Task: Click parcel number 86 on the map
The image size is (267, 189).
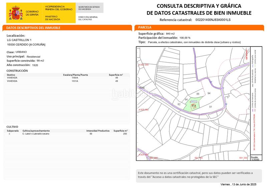Action: pyautogui.click(x=198, y=94)
